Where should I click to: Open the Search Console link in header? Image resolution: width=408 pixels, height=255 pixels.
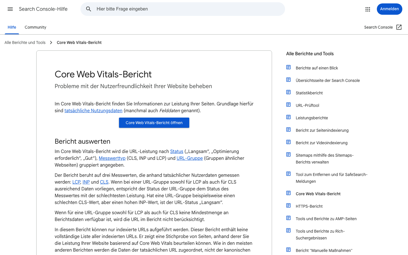point(379,27)
